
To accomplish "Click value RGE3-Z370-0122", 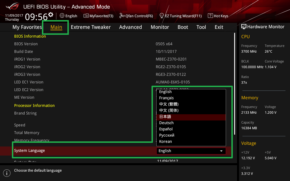I will click(171, 74).
